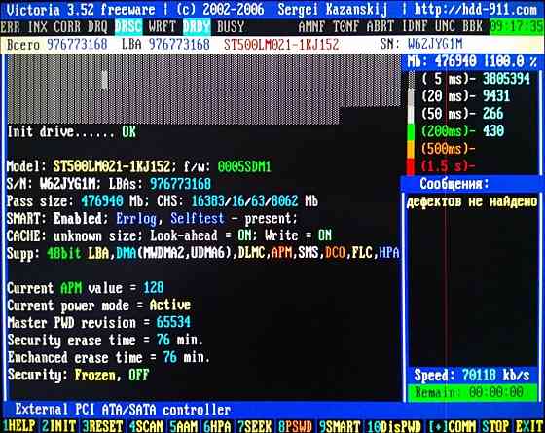The height and width of the screenshot is (433, 545).
Task: Click STOP in the bottom bar
Action: pos(495,426)
